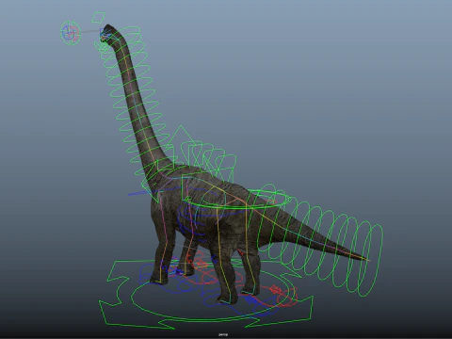452x339 pixels.
Task: Select the green diamond control above the head
Action: click(x=98, y=17)
